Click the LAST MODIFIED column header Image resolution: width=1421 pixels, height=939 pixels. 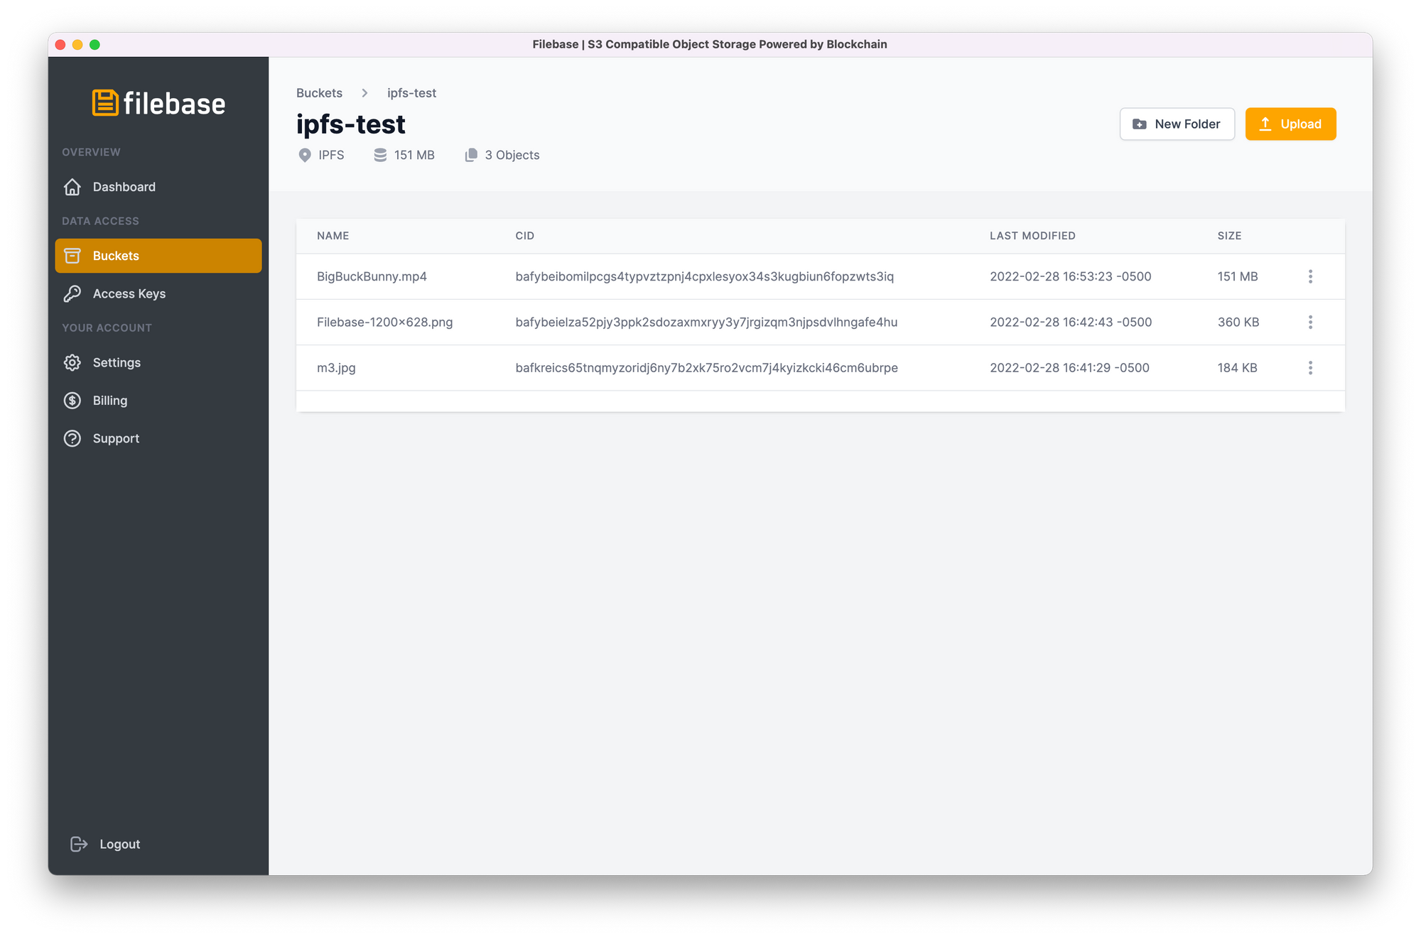tap(1032, 236)
